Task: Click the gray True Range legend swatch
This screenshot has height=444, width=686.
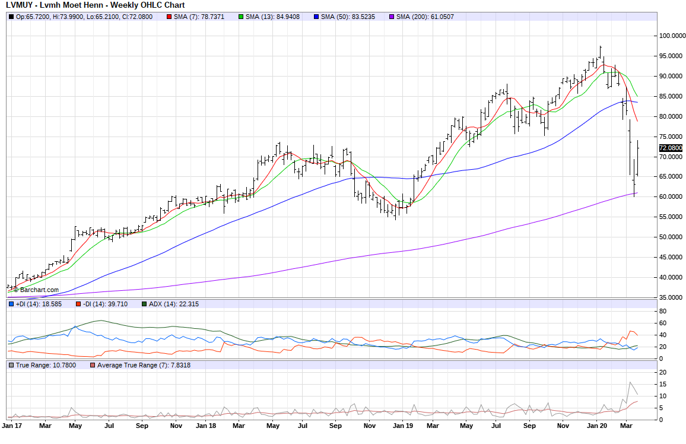Action: tap(11, 365)
